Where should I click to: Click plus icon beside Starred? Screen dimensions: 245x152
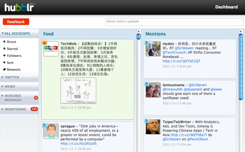4,49
